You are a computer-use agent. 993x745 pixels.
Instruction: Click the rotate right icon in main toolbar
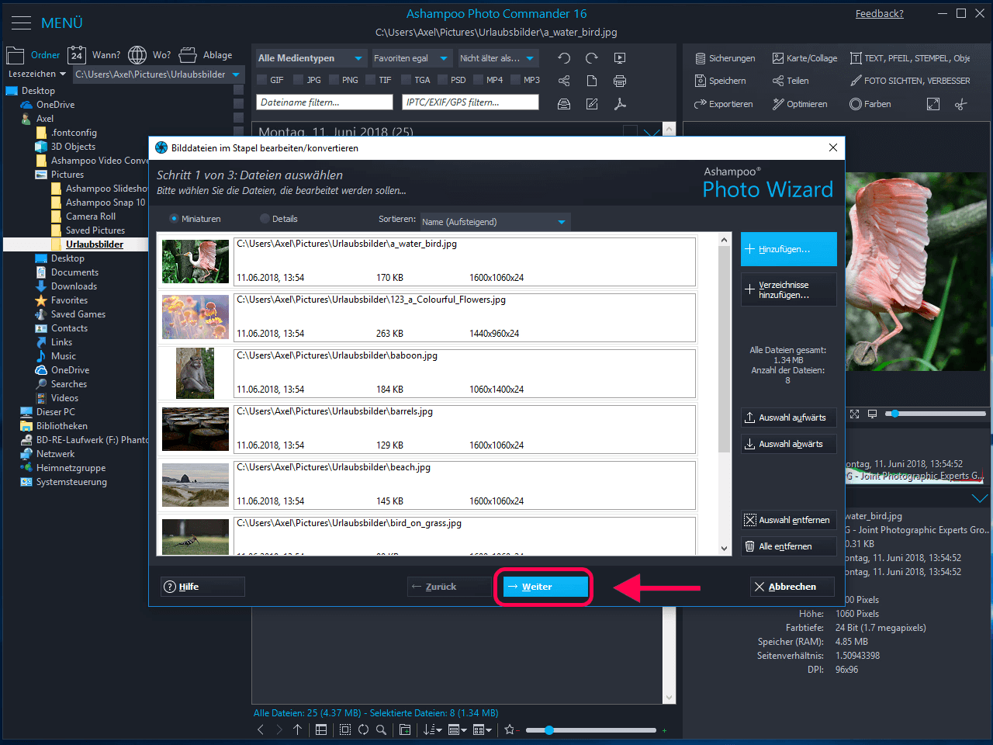[x=592, y=58]
